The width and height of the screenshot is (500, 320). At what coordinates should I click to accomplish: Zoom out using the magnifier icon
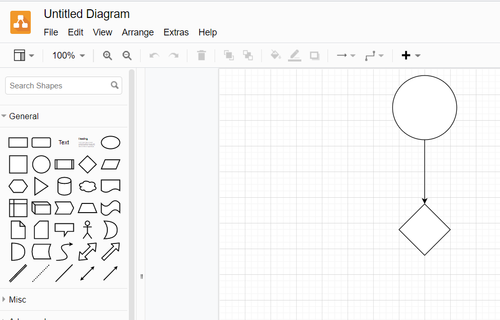[x=126, y=55]
